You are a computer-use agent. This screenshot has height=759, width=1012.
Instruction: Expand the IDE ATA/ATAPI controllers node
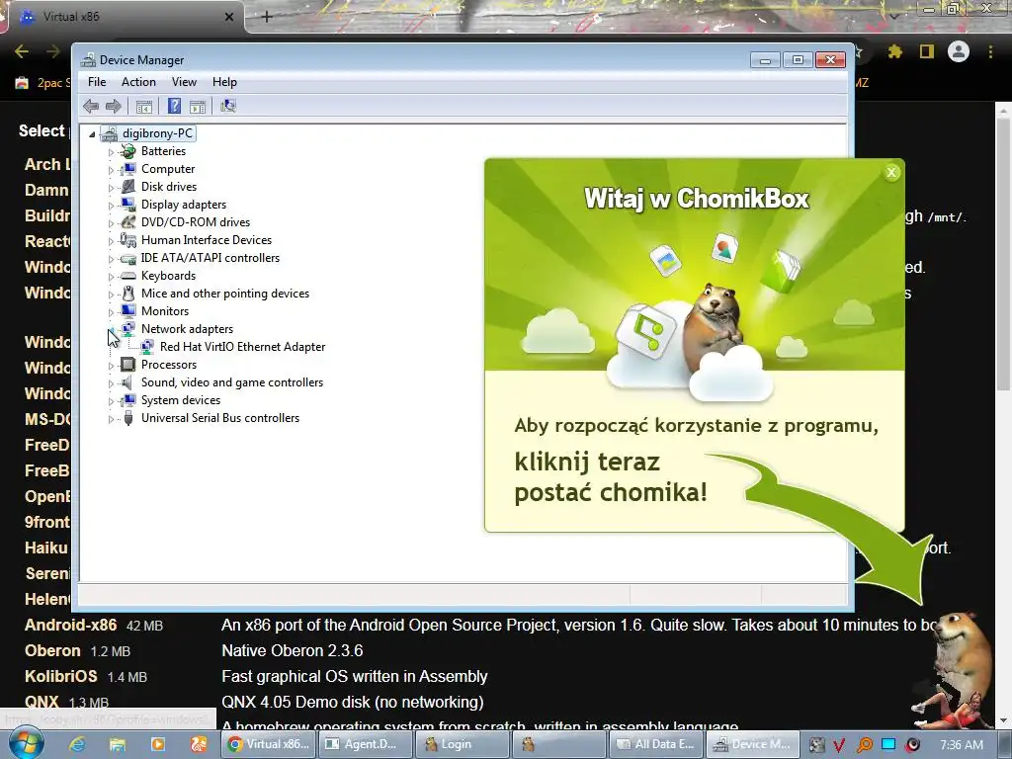111,259
